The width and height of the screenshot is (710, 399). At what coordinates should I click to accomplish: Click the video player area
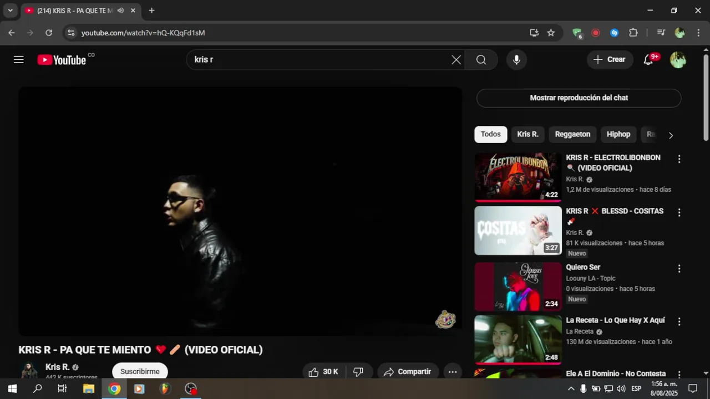coord(240,211)
